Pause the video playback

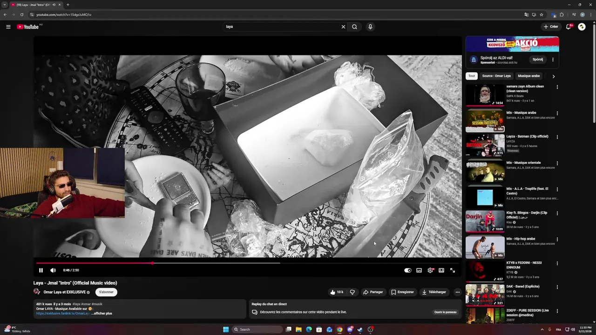tap(41, 270)
